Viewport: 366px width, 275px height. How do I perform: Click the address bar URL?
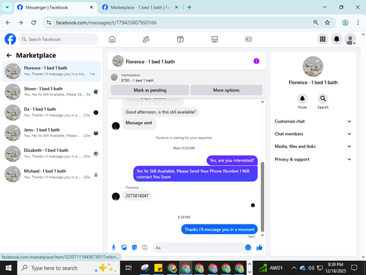[106, 23]
